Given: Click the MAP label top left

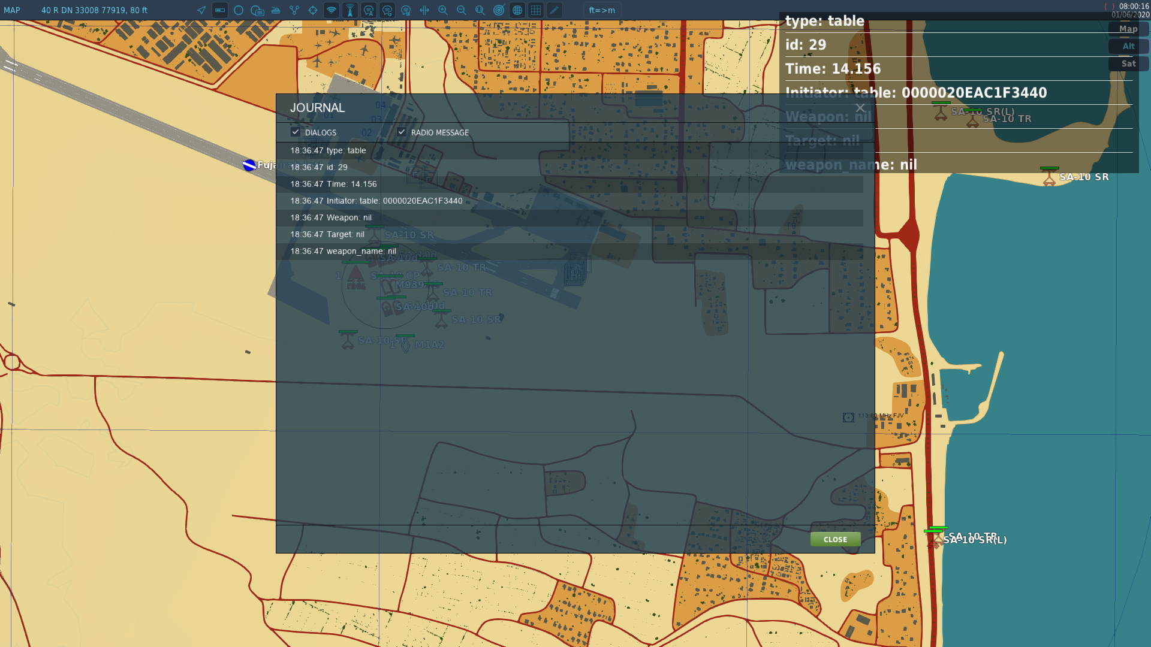Looking at the screenshot, I should pos(12,10).
